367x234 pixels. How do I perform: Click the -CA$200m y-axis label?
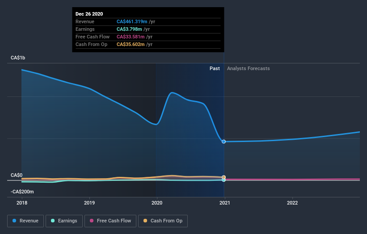[22, 192]
